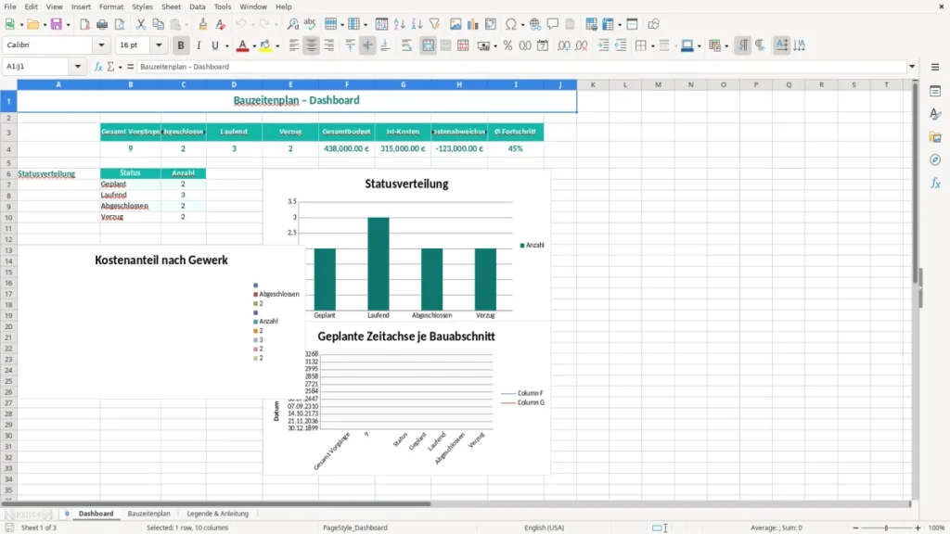The height and width of the screenshot is (534, 950).
Task: Click the PageStyle_Dashboard status bar label
Action: click(x=355, y=528)
